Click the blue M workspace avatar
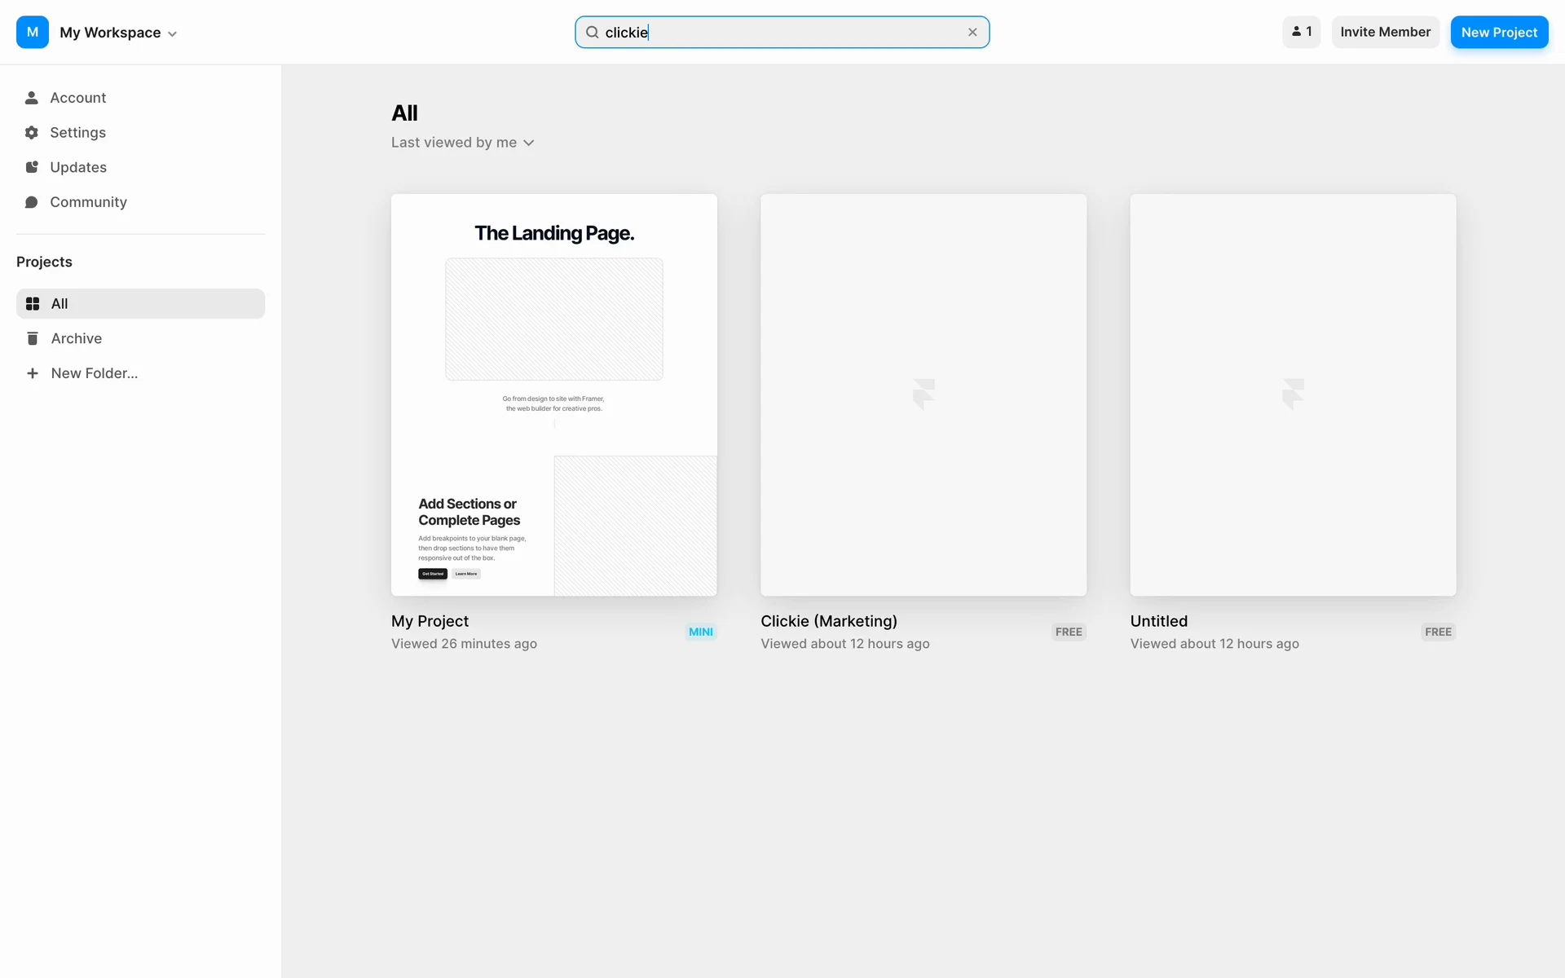Image resolution: width=1565 pixels, height=978 pixels. click(33, 33)
